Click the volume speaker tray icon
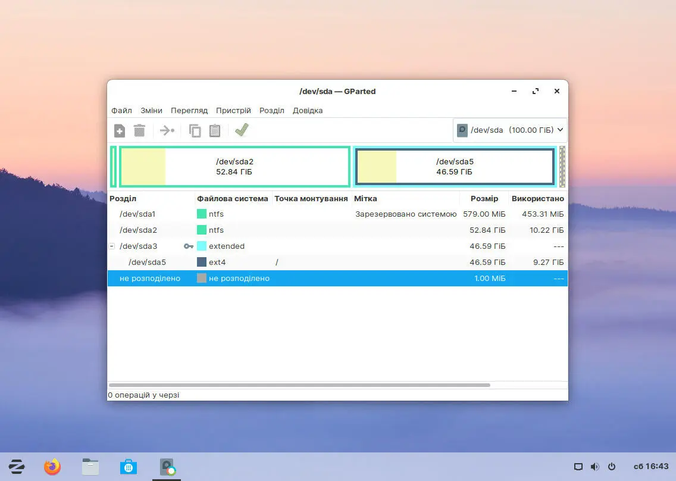 pyautogui.click(x=595, y=467)
